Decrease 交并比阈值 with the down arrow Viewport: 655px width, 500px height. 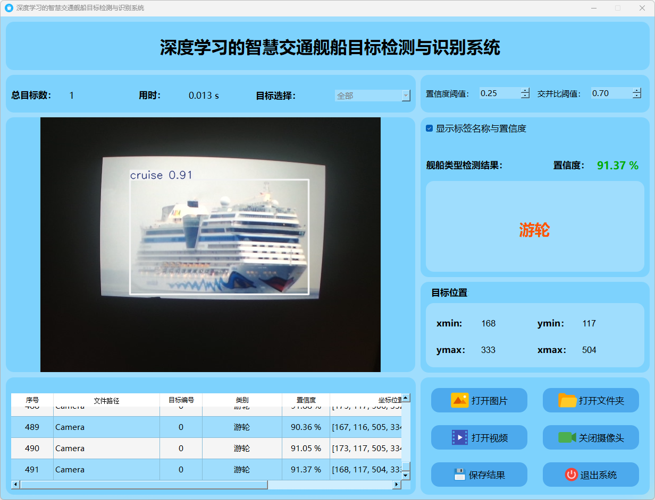[x=637, y=96]
